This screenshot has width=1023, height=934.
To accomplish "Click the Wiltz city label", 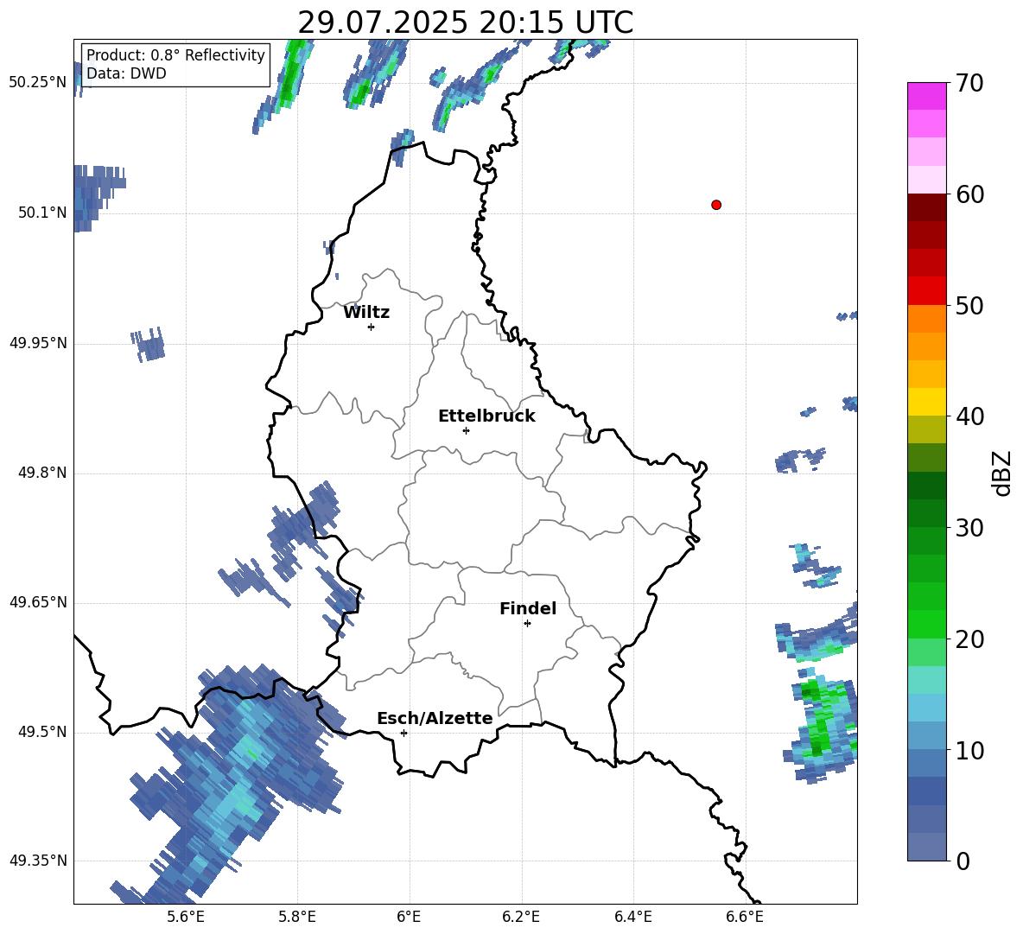I will point(366,313).
